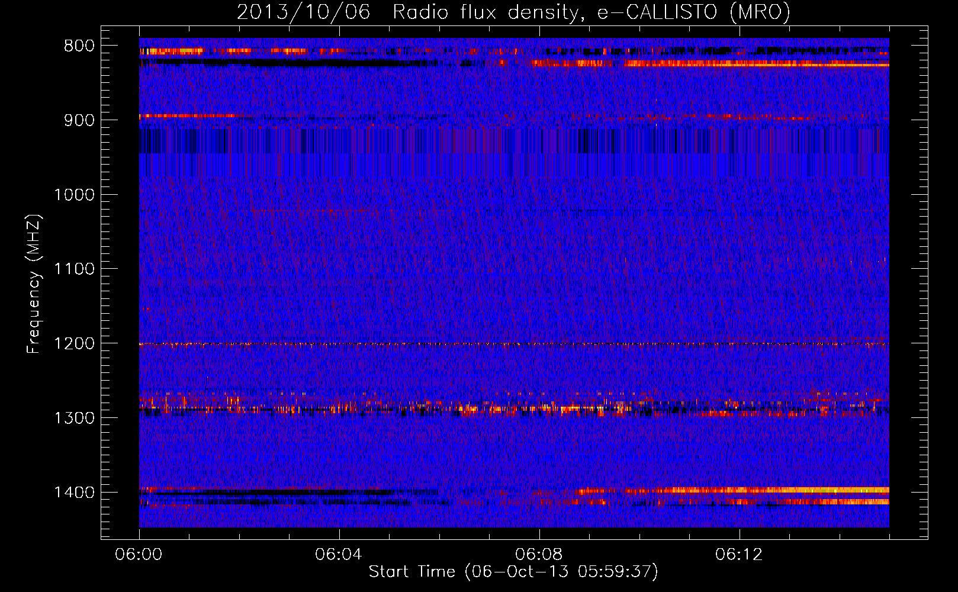Click the 06:04 time axis label
The image size is (958, 592).
339,555
